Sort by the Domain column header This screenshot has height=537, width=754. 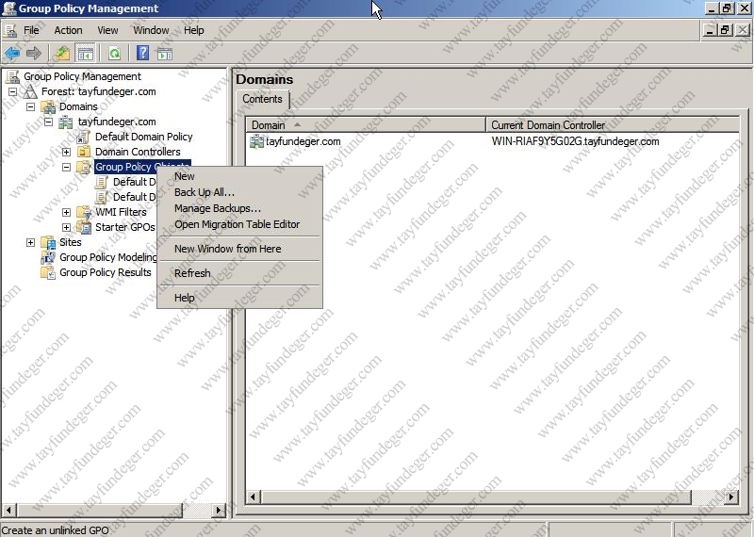pos(366,125)
